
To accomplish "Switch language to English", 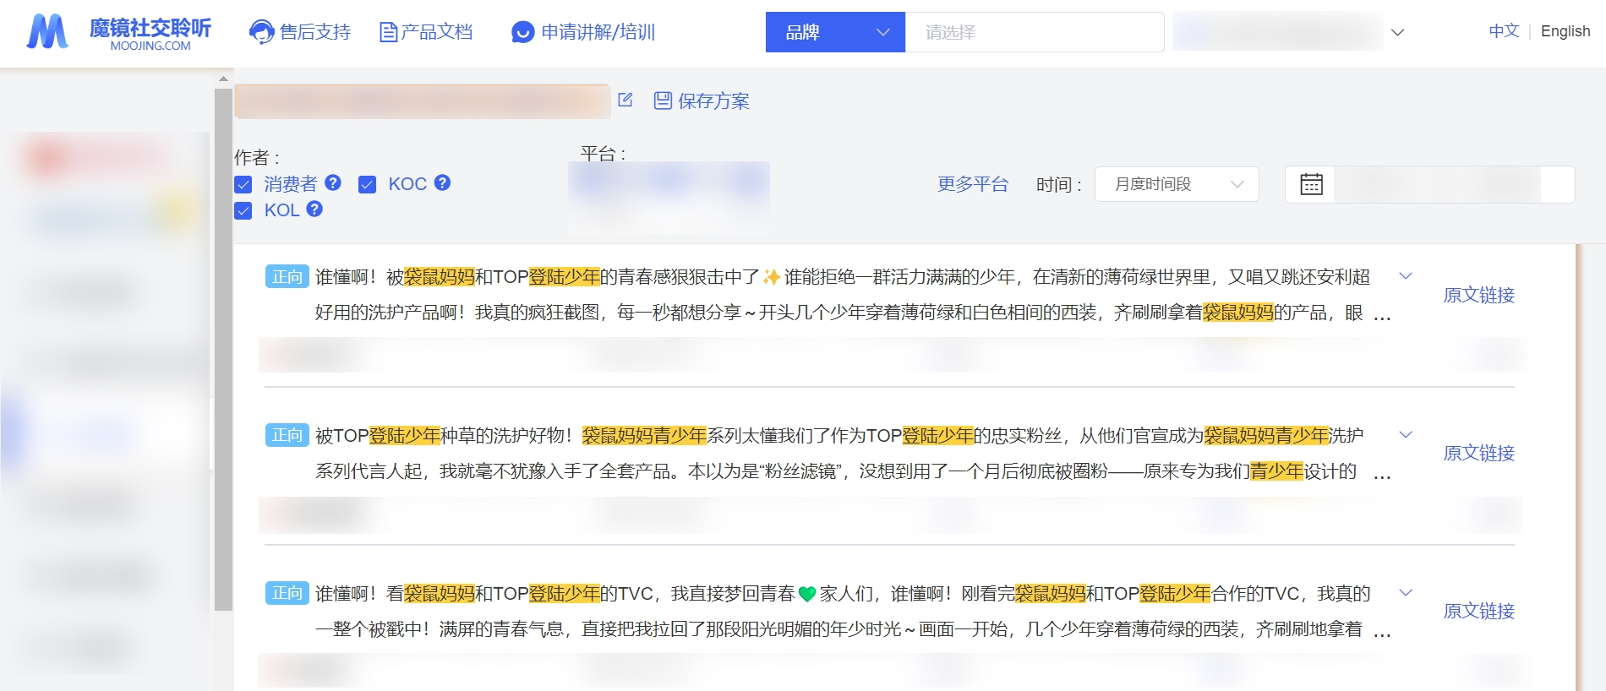I will coord(1565,31).
